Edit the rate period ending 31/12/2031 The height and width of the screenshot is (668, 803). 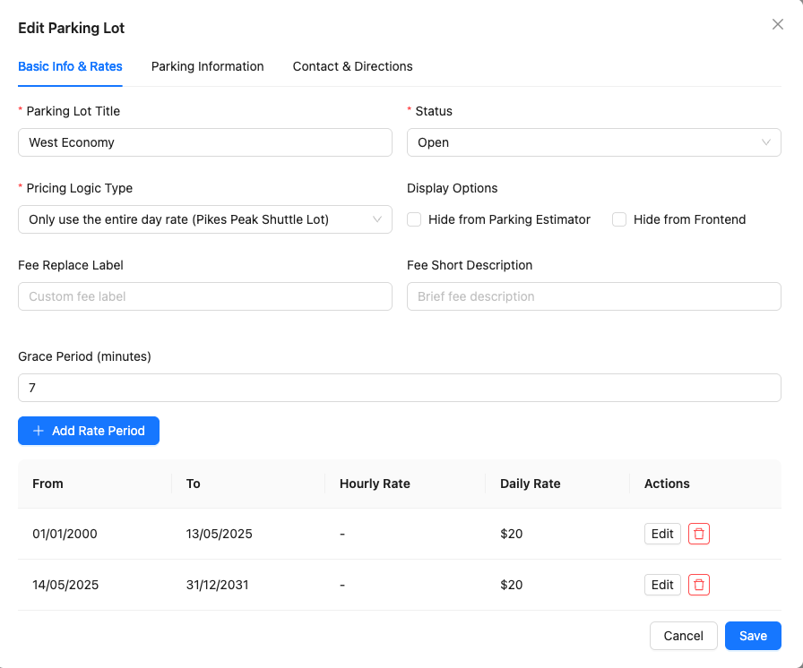[662, 585]
